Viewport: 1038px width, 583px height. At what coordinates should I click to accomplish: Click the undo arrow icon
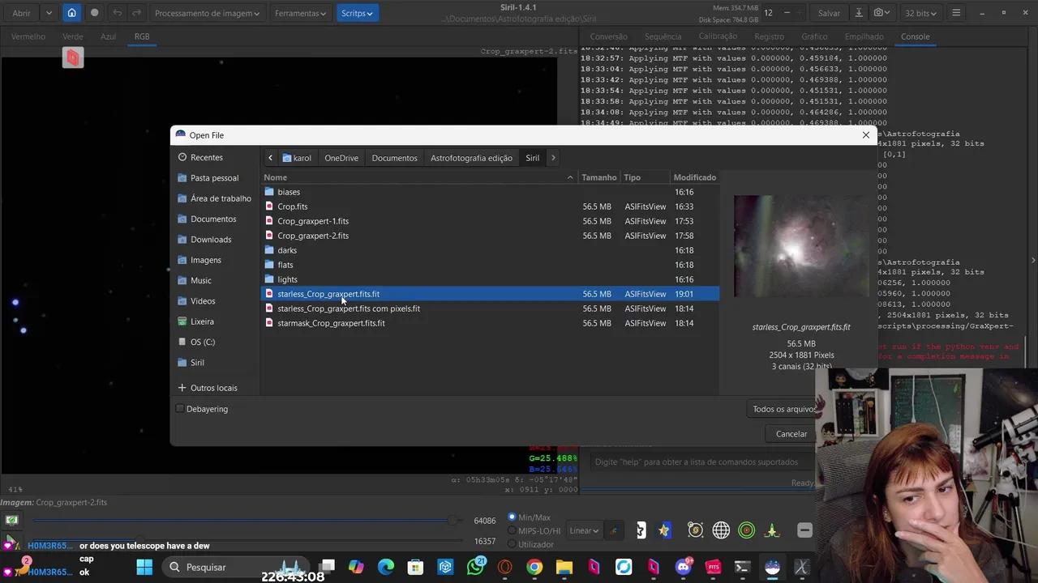pos(118,13)
